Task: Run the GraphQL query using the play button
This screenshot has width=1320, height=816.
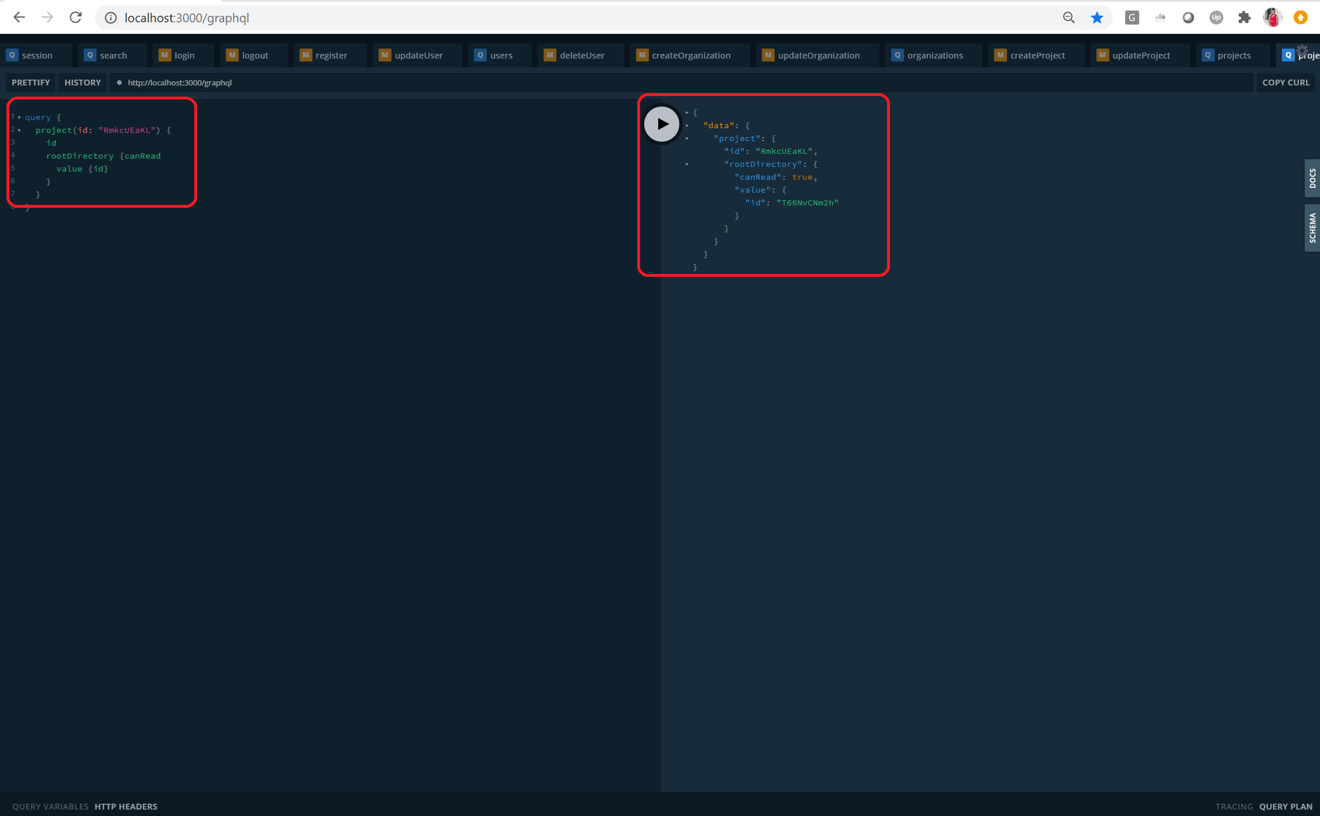Action: pos(661,124)
